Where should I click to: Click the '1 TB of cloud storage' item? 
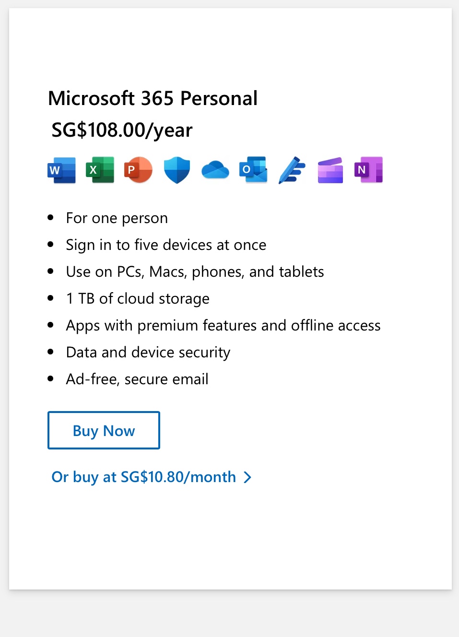point(138,299)
